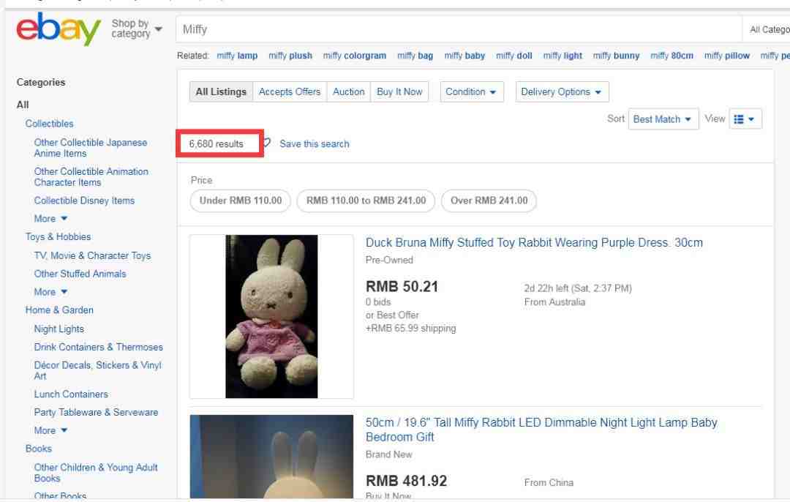Open Collectible Disney Items category
The image size is (790, 502).
84,201
